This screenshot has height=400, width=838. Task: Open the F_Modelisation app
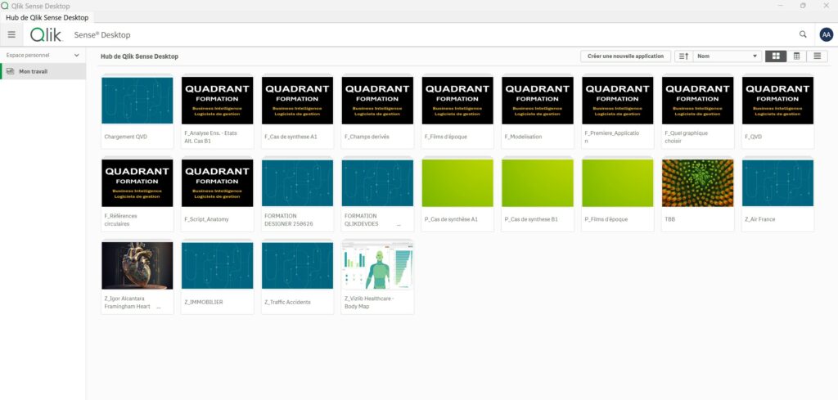click(538, 110)
